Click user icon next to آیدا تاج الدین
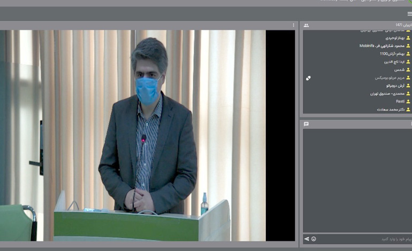Screen dimensions: 412x251 point(408,62)
